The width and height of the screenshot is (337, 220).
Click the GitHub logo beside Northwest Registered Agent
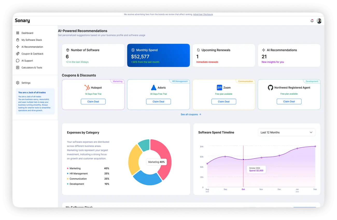click(x=270, y=88)
